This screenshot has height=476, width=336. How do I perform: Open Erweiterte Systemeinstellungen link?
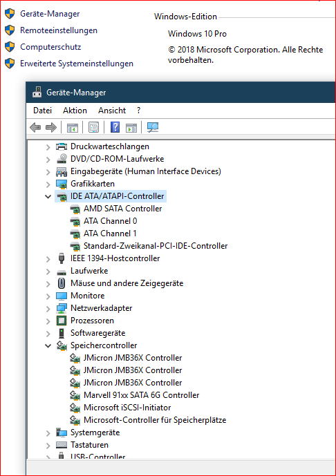77,64
